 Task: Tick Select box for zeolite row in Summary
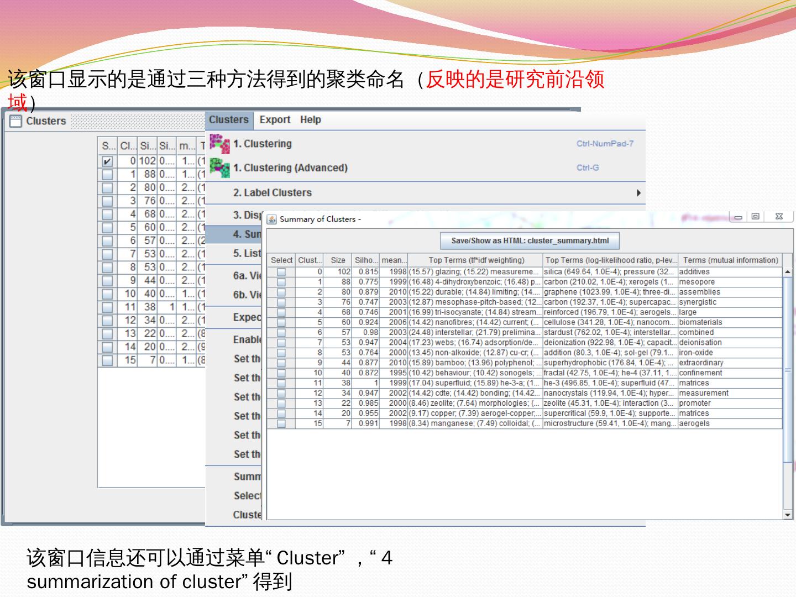281,404
